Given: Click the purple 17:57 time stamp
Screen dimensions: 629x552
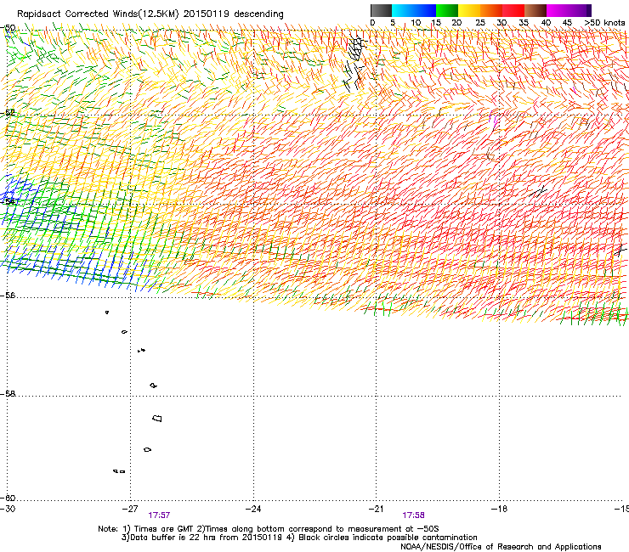Looking at the screenshot, I should [x=159, y=515].
